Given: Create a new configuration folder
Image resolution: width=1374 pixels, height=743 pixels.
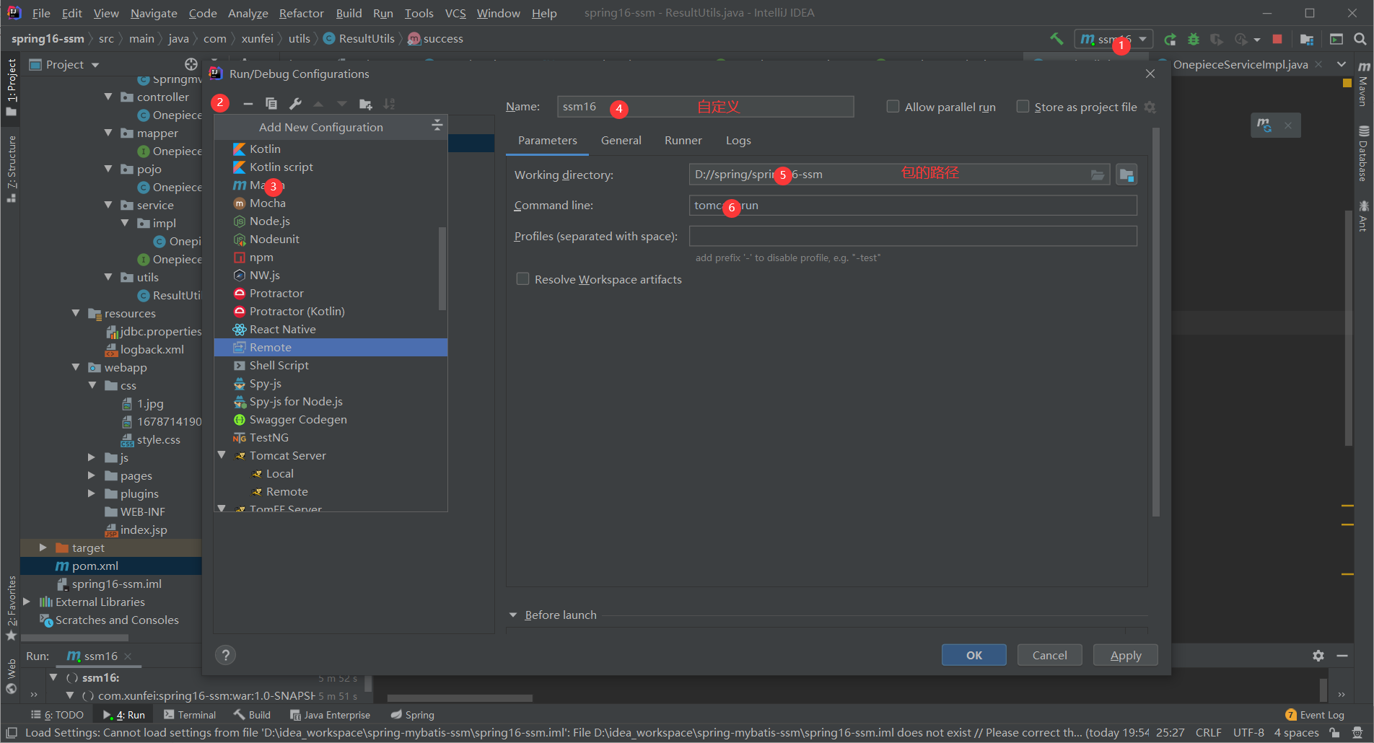Looking at the screenshot, I should [366, 104].
